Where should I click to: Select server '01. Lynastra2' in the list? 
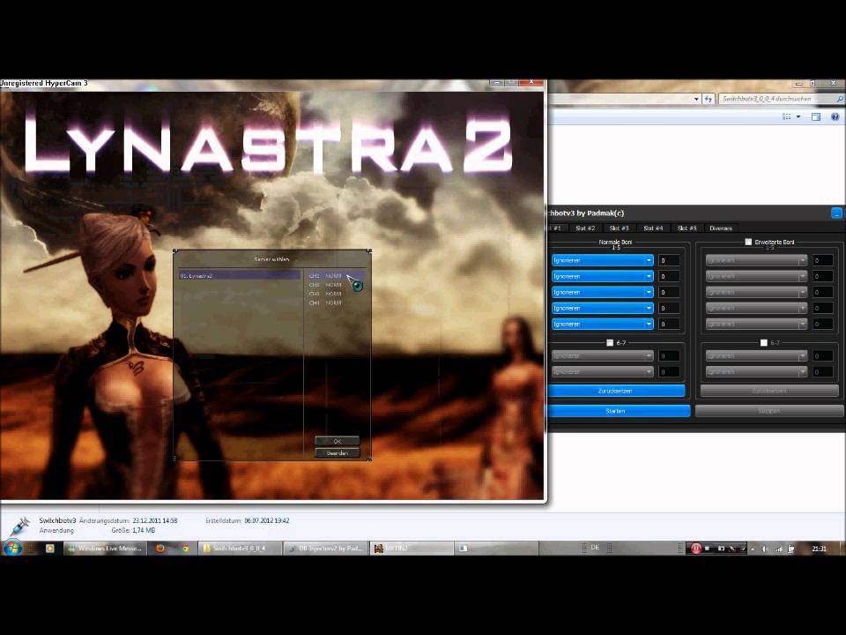(240, 276)
